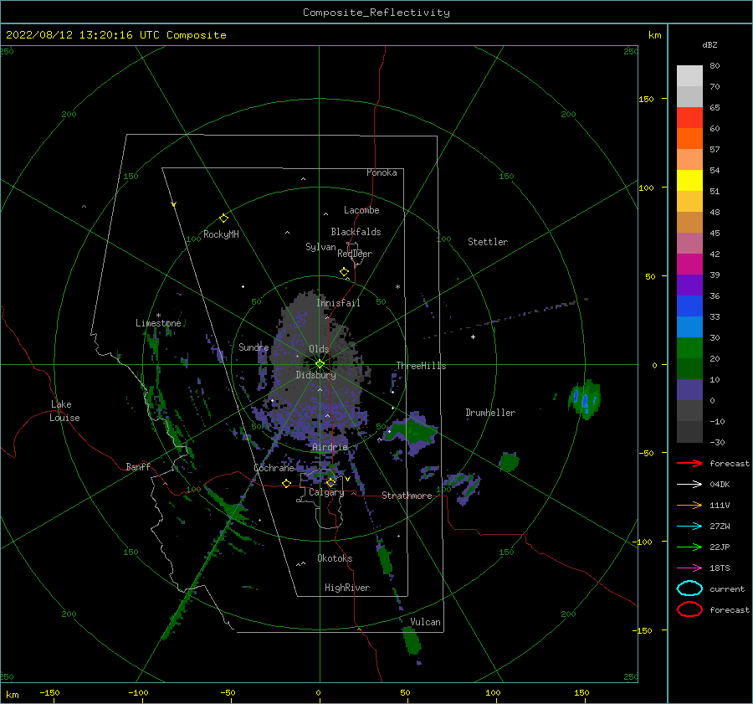Viewport: 753px width, 704px height.
Task: Click the Stettler city label
Action: (x=488, y=242)
